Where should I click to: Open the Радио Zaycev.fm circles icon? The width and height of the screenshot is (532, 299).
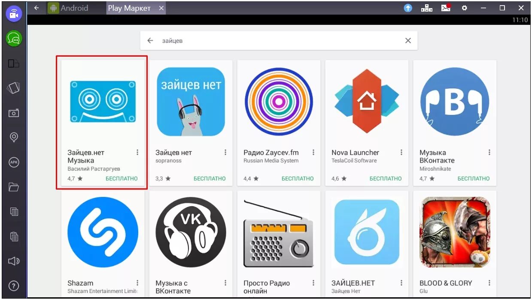[x=279, y=102]
